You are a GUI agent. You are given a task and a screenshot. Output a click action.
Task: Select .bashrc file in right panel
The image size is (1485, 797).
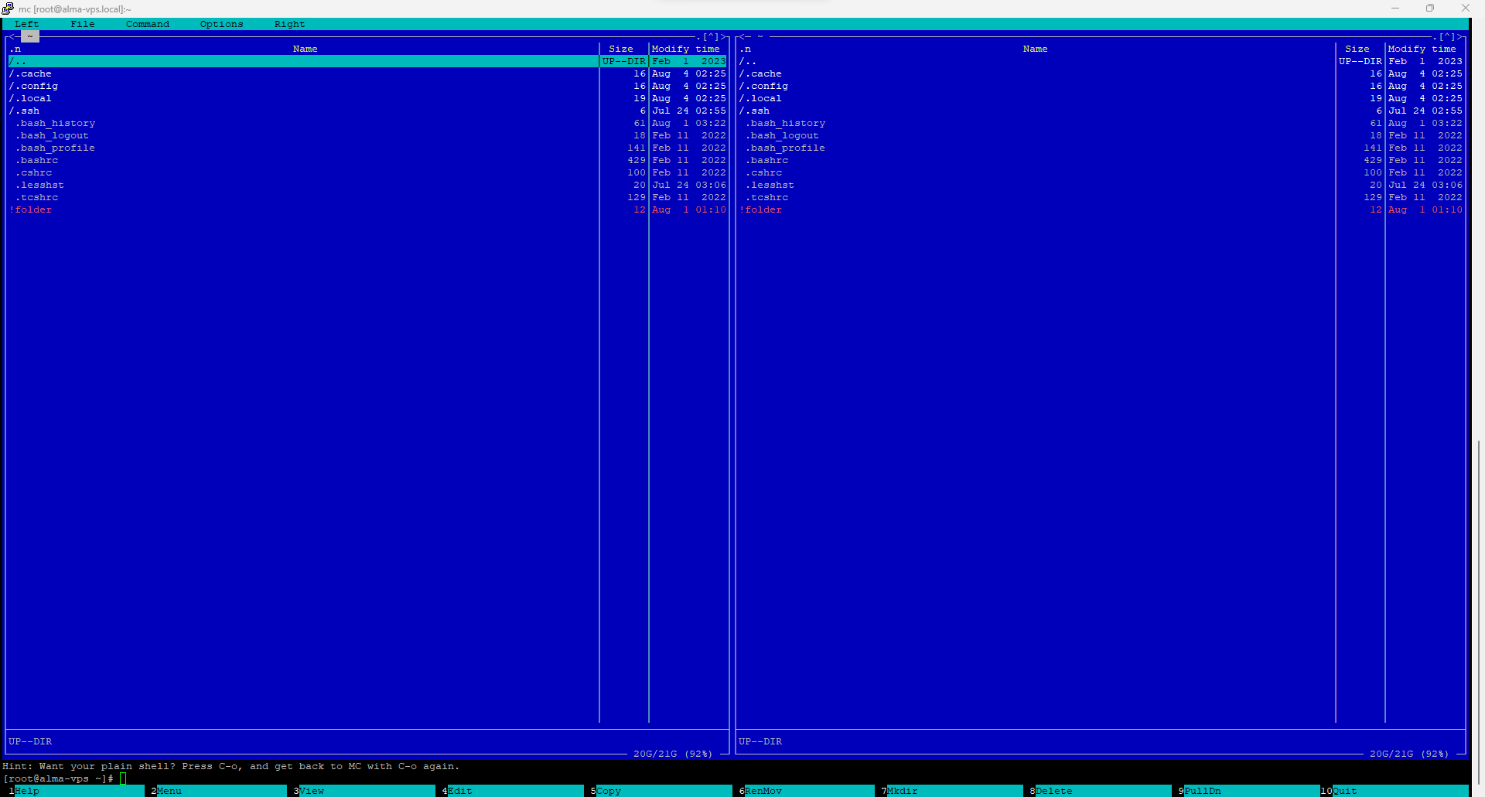tap(769, 160)
